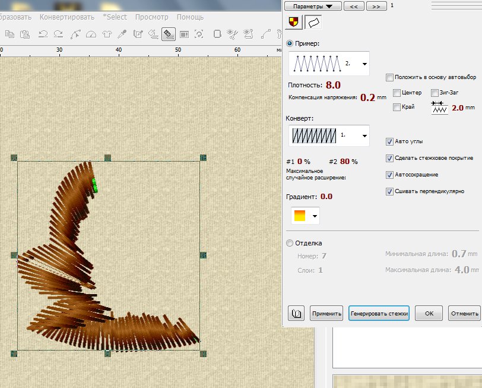482x388 pixels.
Task: Click the undo arrow icon in toolbar
Action: (x=43, y=34)
